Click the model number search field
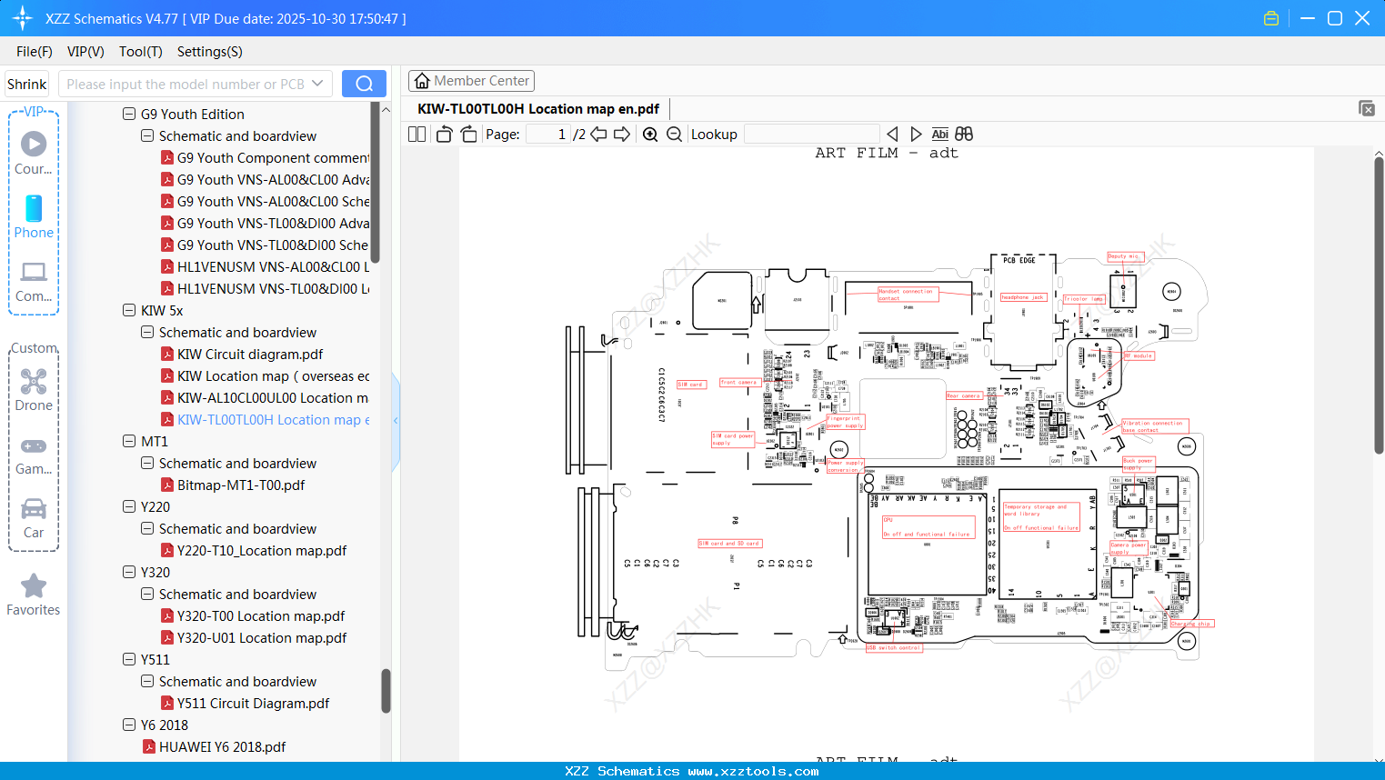Screen dimensions: 1385x780 186,84
